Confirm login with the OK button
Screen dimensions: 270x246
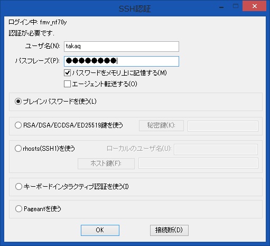click(x=100, y=230)
